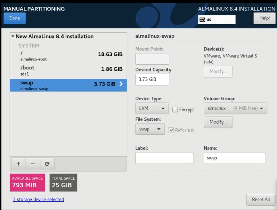Click the Reset All button
This screenshot has height=210, width=277.
point(261,200)
